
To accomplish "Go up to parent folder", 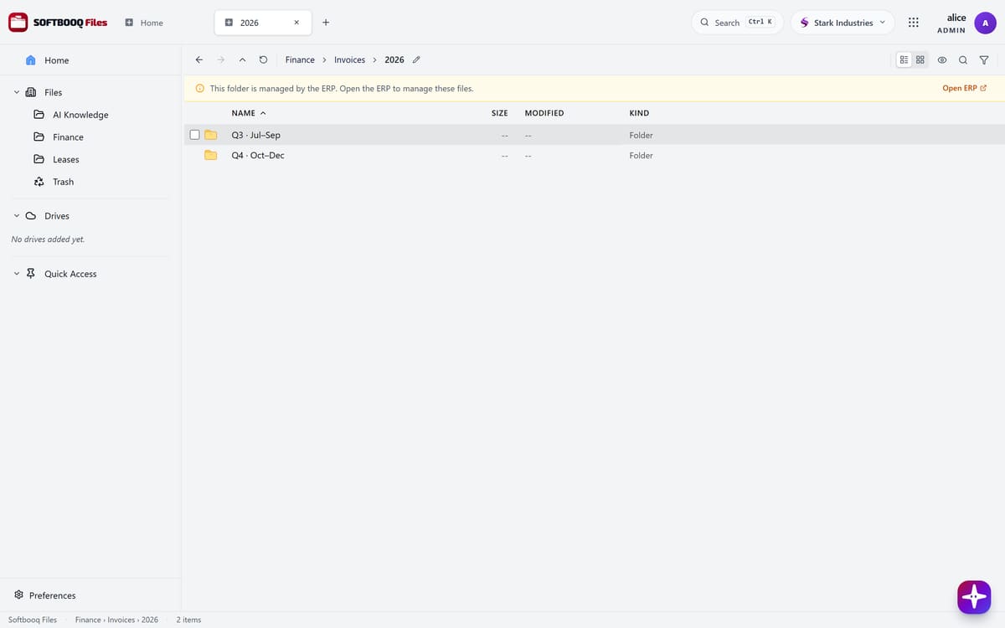I will (x=242, y=59).
